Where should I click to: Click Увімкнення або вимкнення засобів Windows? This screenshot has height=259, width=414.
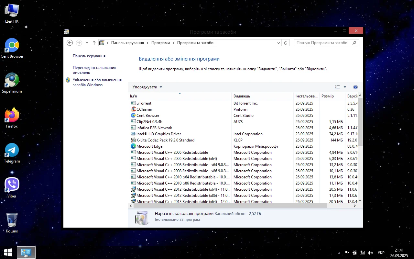point(97,82)
